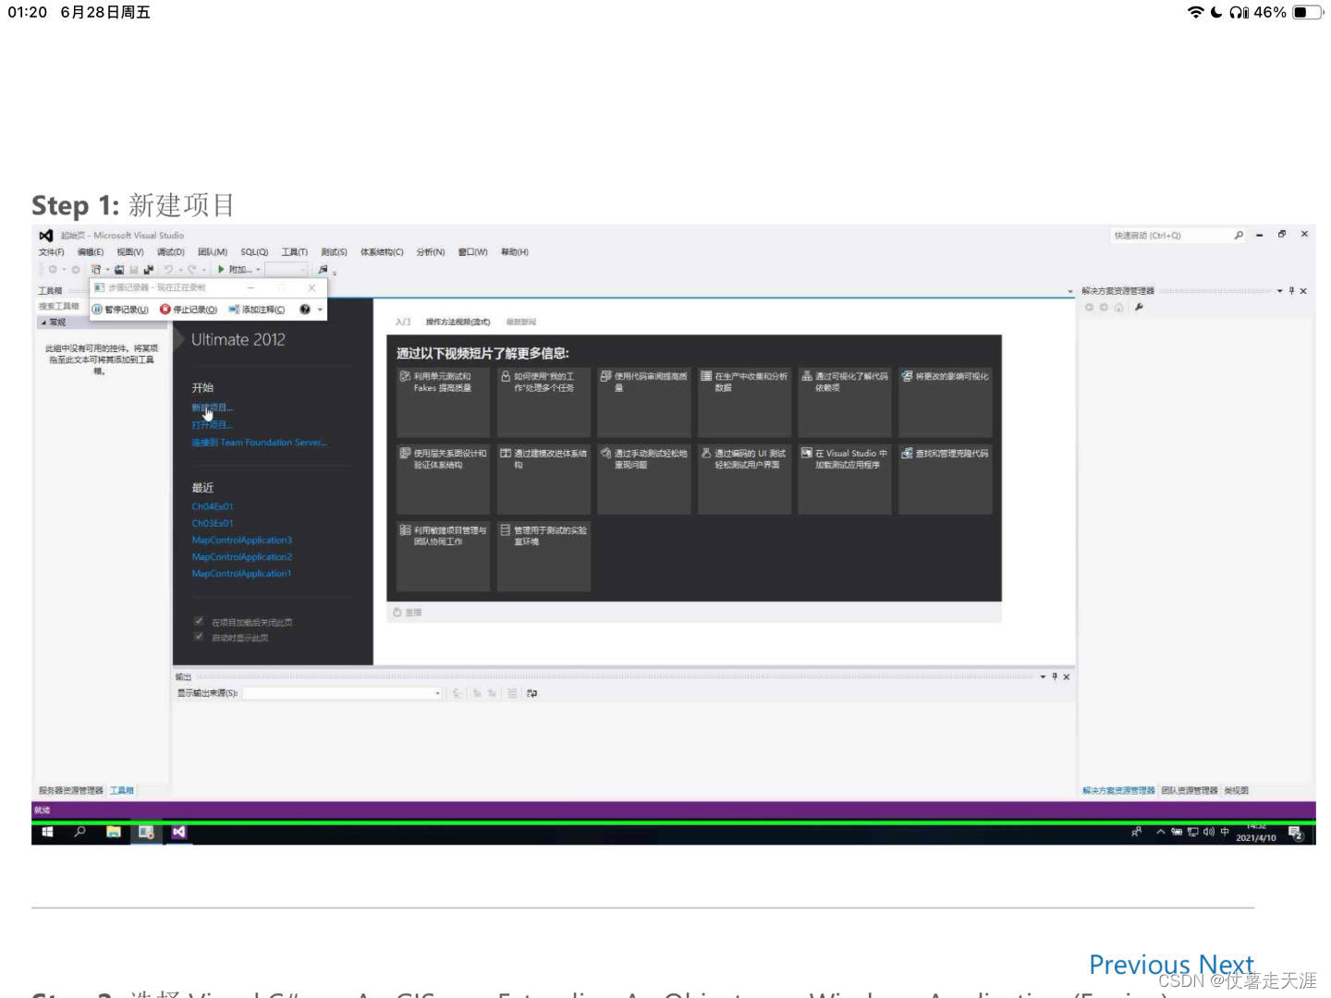Click the Save All toolbar icon

tap(148, 270)
